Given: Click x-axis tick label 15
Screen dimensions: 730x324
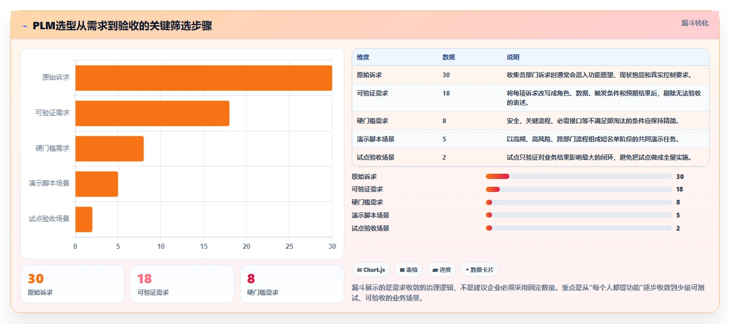Looking at the screenshot, I should (204, 247).
